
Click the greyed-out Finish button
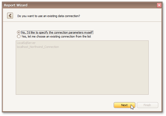tap(147, 105)
